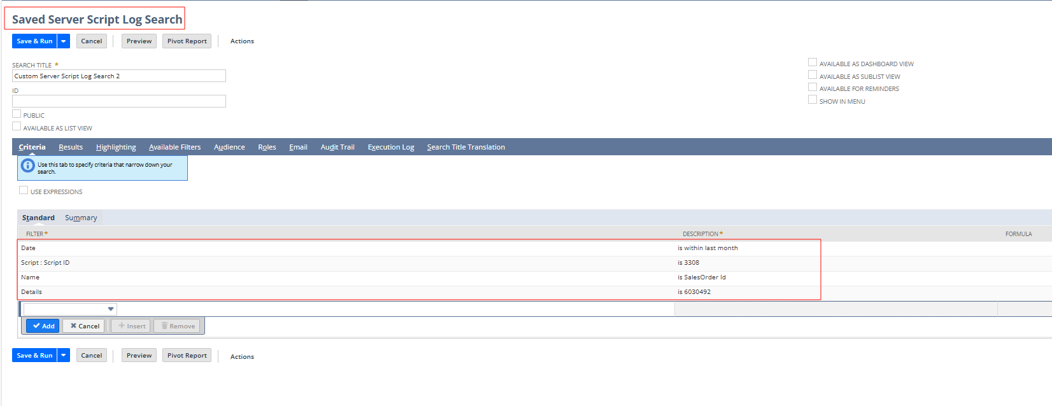Screen dimensions: 1052x406
Task: Enable Show in Menu checkbox
Action: [813, 100]
